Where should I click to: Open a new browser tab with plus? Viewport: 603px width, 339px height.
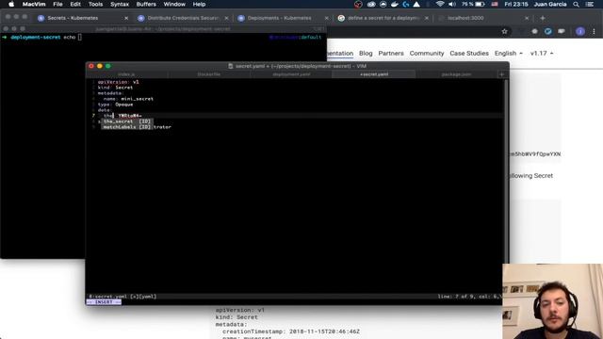(x=543, y=18)
